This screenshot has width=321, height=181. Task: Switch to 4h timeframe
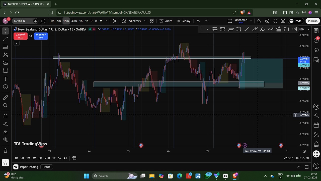click(x=87, y=21)
